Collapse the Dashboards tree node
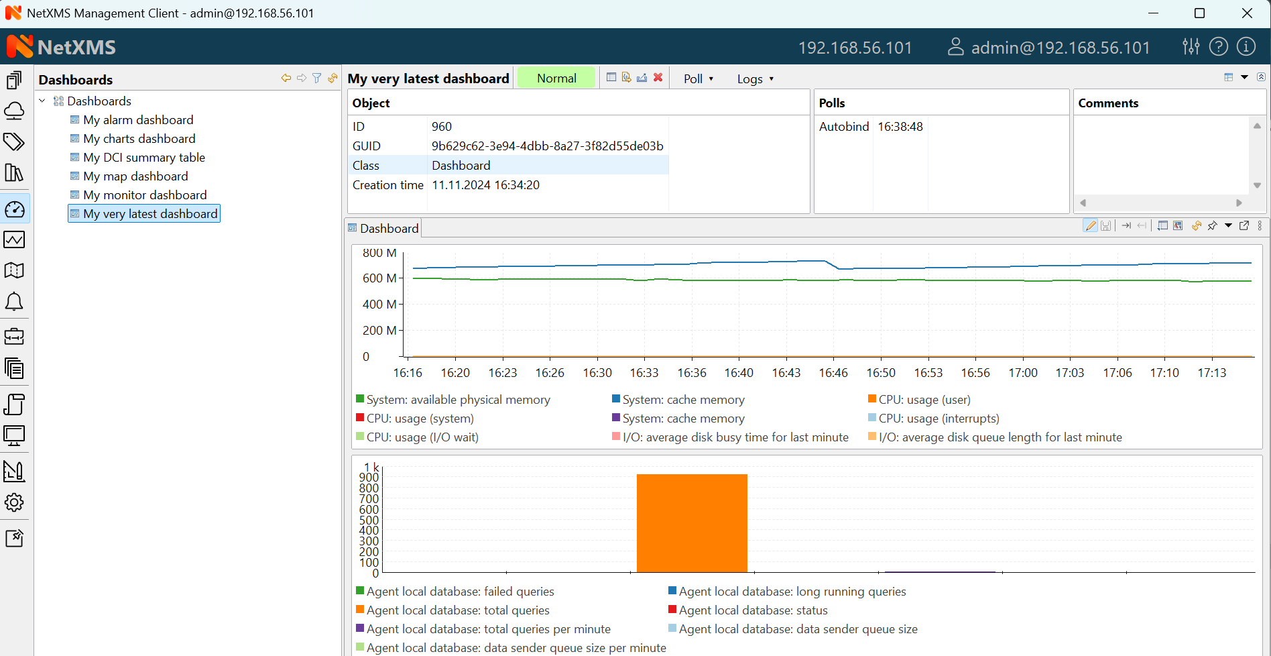 (x=42, y=101)
